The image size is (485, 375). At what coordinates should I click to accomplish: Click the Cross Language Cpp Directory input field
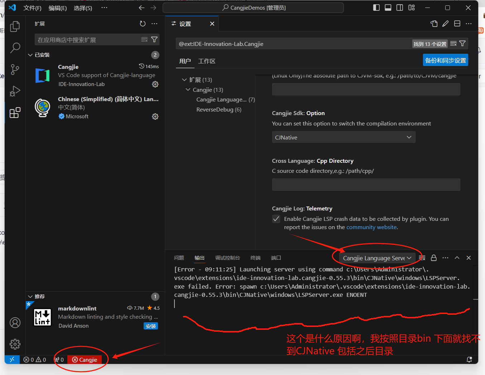point(366,184)
